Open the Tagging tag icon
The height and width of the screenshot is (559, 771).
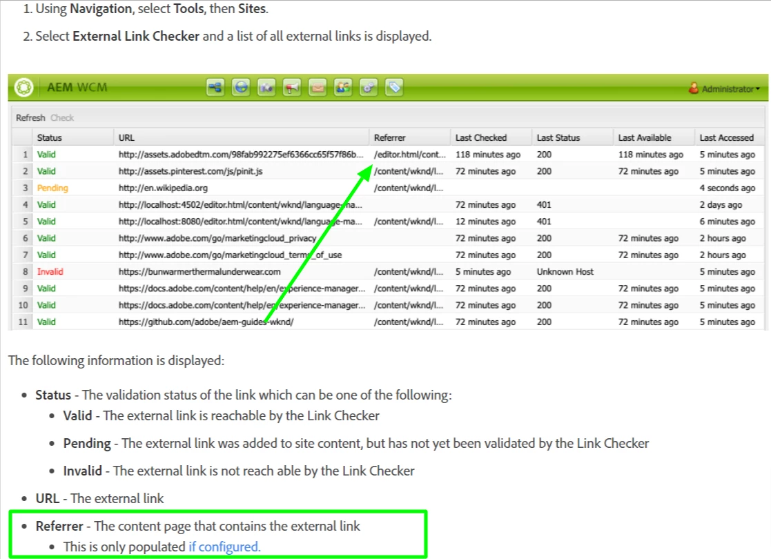click(394, 88)
